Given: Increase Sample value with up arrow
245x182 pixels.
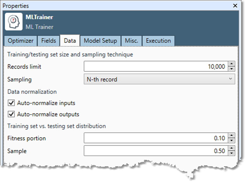Looking at the screenshot, I should [x=232, y=149].
